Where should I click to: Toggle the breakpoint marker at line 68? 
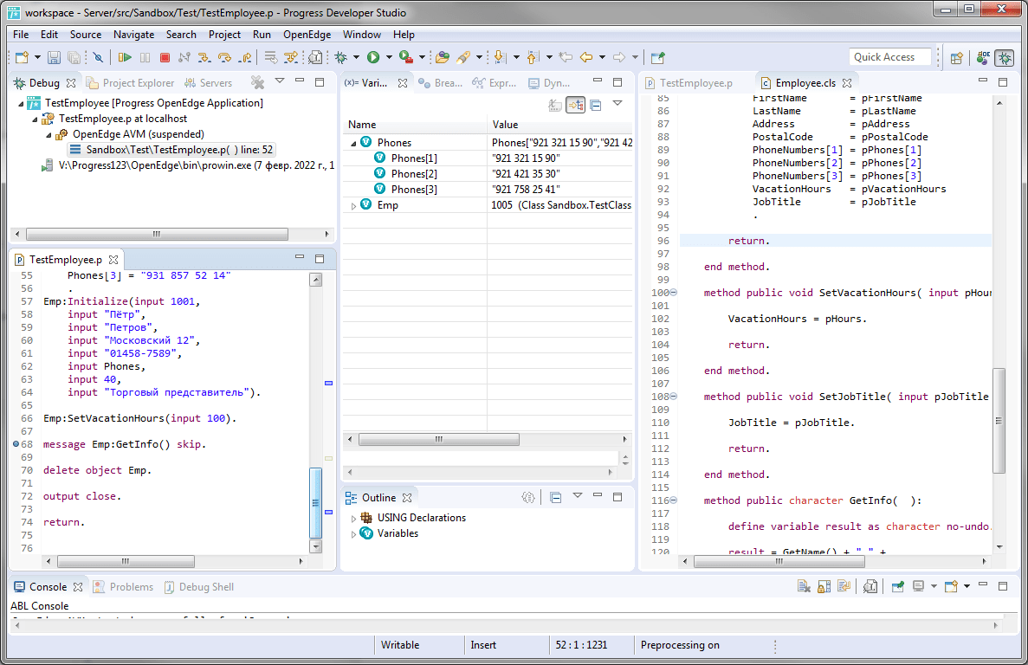point(16,444)
